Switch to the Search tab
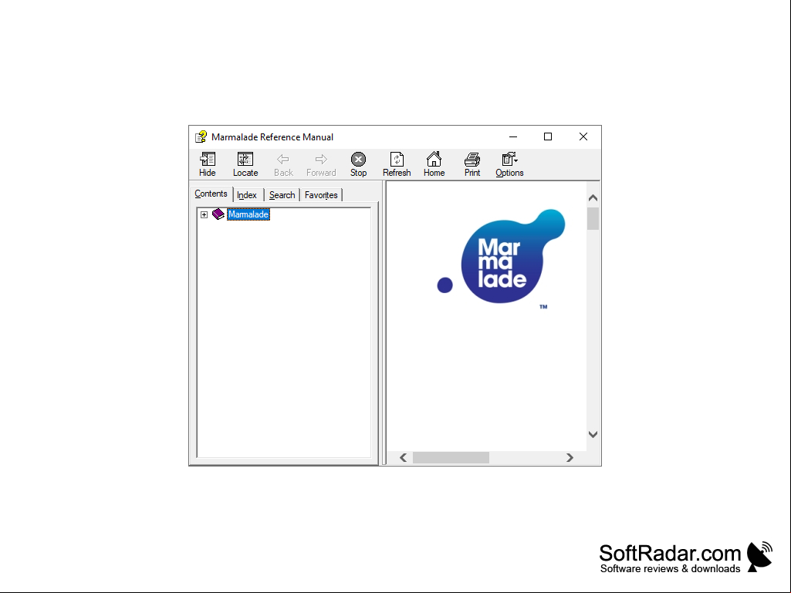Screen dimensions: 791x593 (x=282, y=195)
